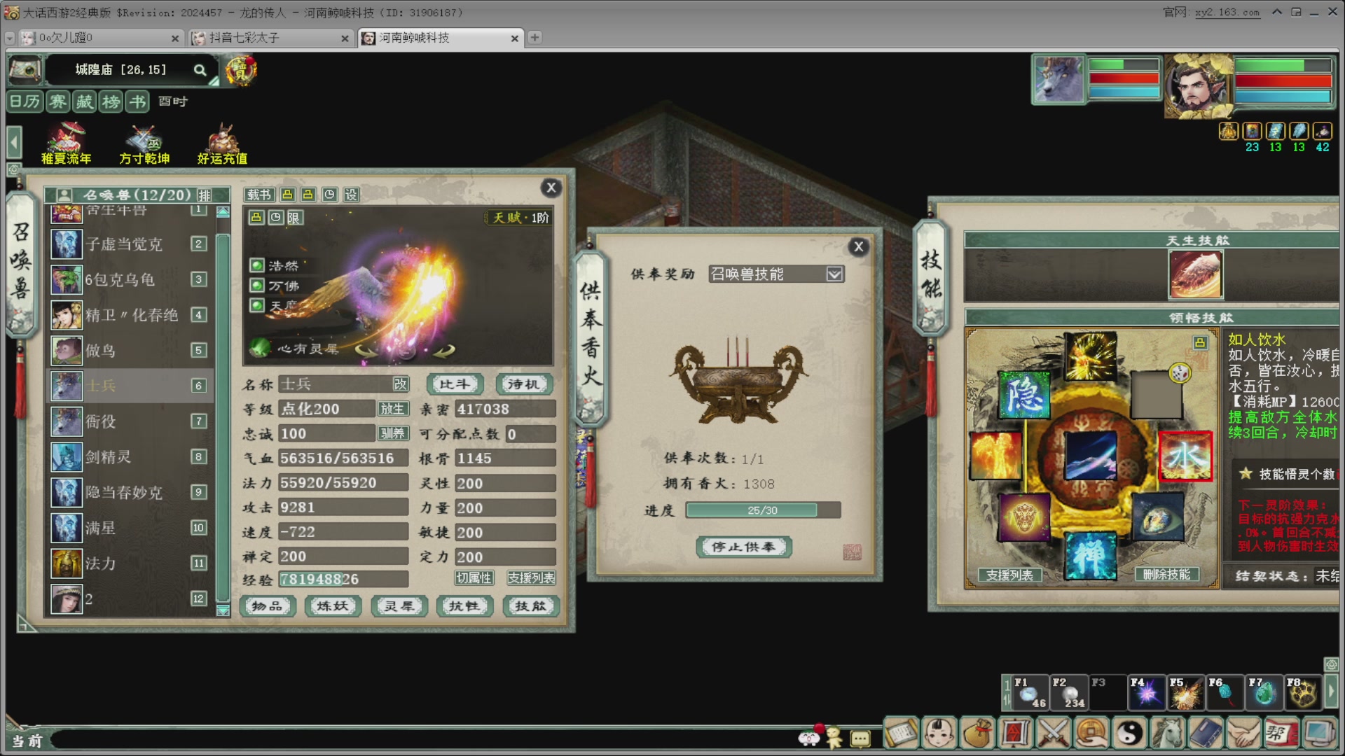1345x756 pixels.
Task: Open the 当前 chat channel selector
Action: [27, 741]
